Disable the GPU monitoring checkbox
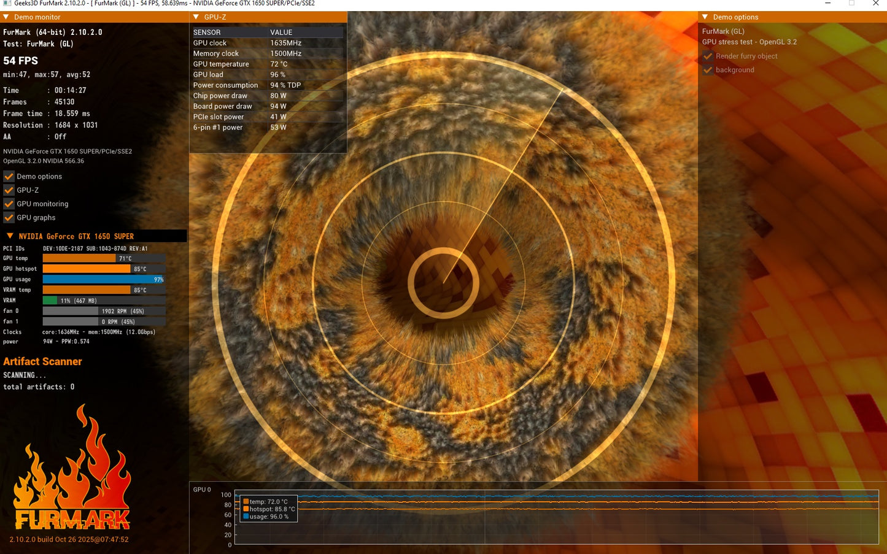 coord(9,204)
